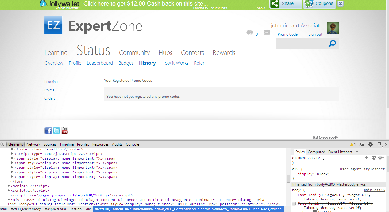Viewport: 389px width, 212px height.
Task: Open DevTools settings gear icon
Action: tap(371, 144)
